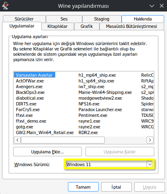This screenshot has height=194, width=167.
Task: Open the Ses tab
Action: [x=64, y=19]
